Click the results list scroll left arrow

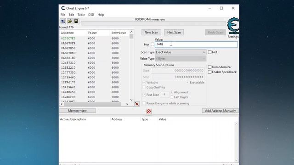pyautogui.click(x=62, y=104)
